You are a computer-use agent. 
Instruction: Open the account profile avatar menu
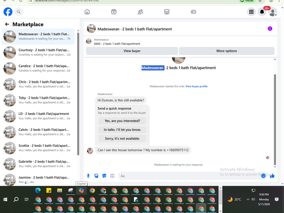pos(273,12)
